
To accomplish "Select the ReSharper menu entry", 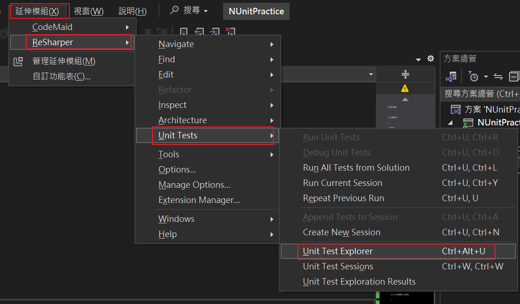I will point(73,42).
